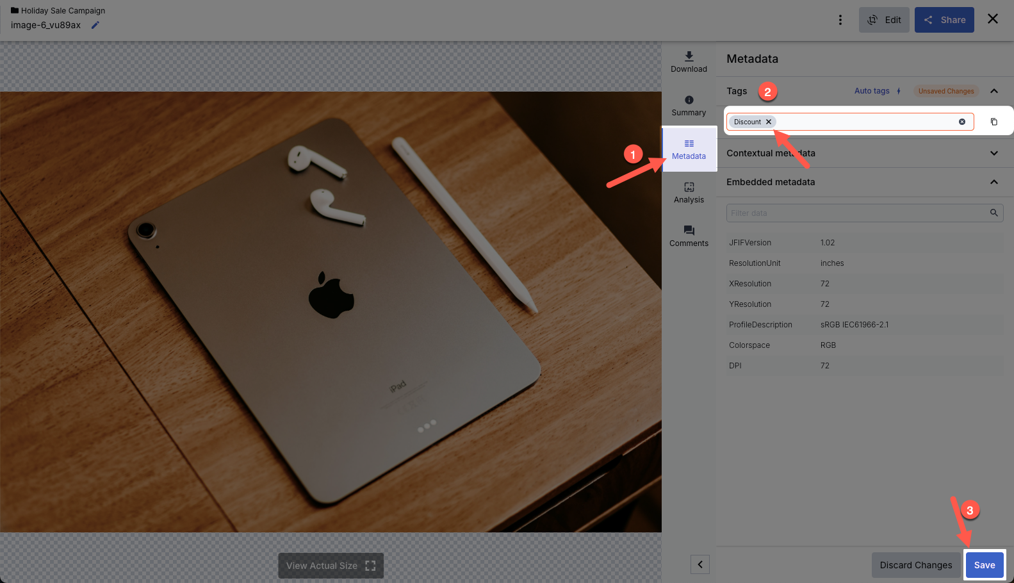Click the pencil icon to rename image-6_vu89ax
The image size is (1014, 583).
pos(95,25)
